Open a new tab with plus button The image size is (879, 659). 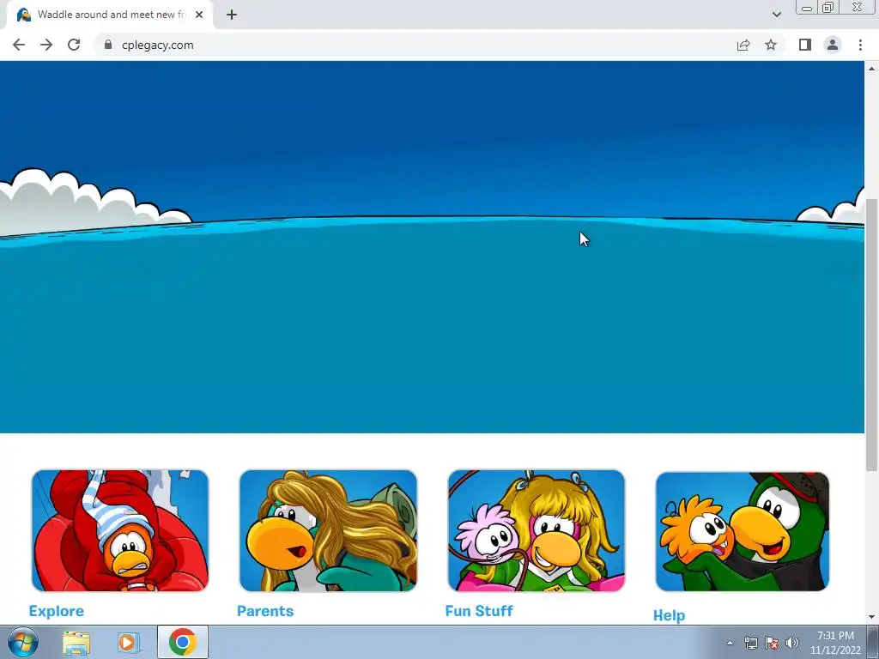point(232,15)
